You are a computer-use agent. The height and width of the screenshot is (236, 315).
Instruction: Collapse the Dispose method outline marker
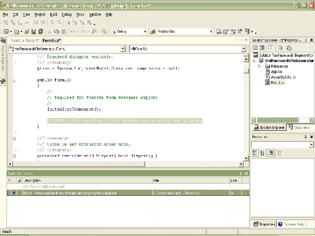tap(15, 156)
